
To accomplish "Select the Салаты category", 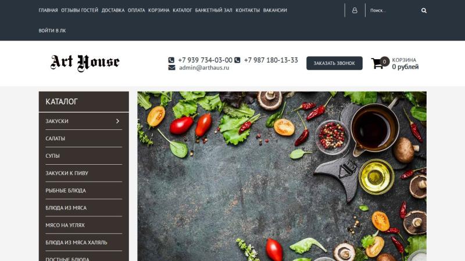I will point(84,139).
